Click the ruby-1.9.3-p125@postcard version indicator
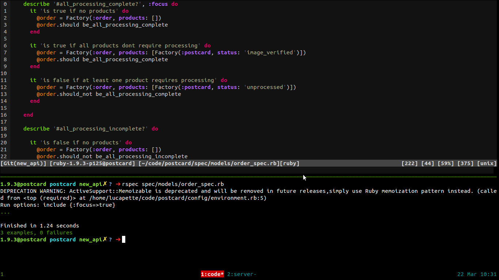The width and height of the screenshot is (499, 280). point(92,163)
